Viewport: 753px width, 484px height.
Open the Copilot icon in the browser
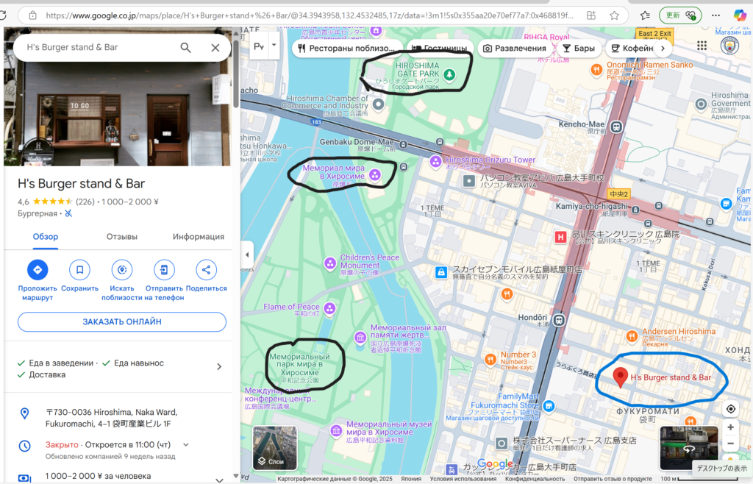(740, 15)
